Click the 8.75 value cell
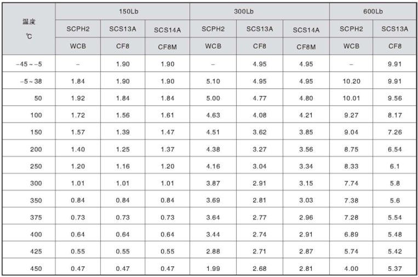Viewport: 418px width, 277px height. [x=351, y=149]
